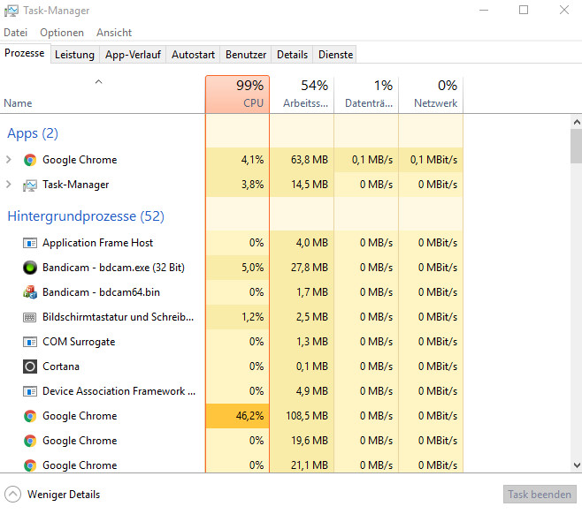
Task: Click the 108,5 MB memory cell
Action: pyautogui.click(x=302, y=416)
